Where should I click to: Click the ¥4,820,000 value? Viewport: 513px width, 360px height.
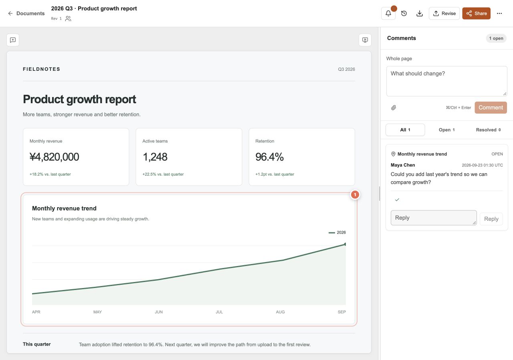(x=55, y=157)
